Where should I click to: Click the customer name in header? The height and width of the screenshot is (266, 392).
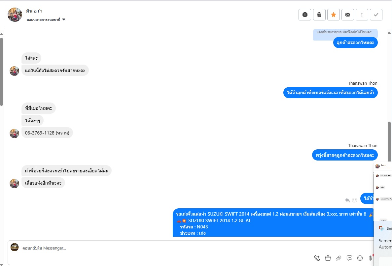click(34, 11)
